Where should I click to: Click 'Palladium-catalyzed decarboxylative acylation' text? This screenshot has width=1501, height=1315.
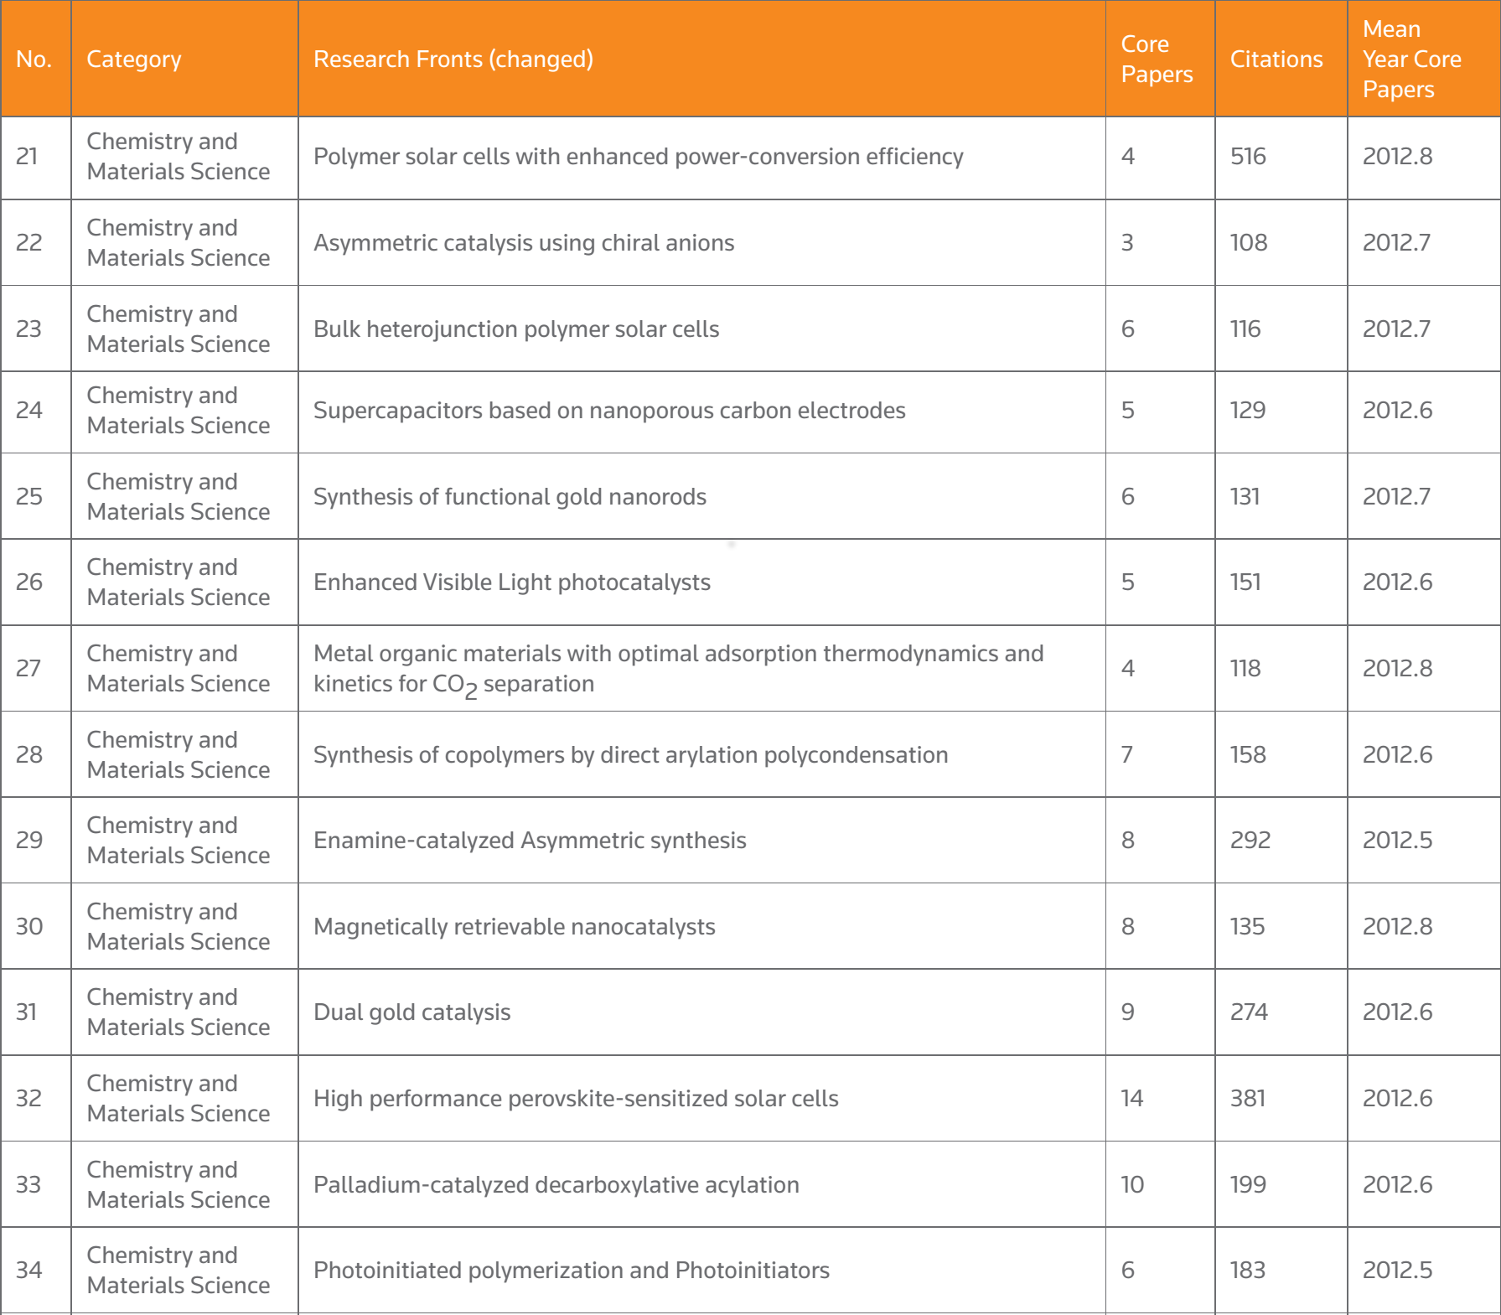click(x=556, y=1185)
